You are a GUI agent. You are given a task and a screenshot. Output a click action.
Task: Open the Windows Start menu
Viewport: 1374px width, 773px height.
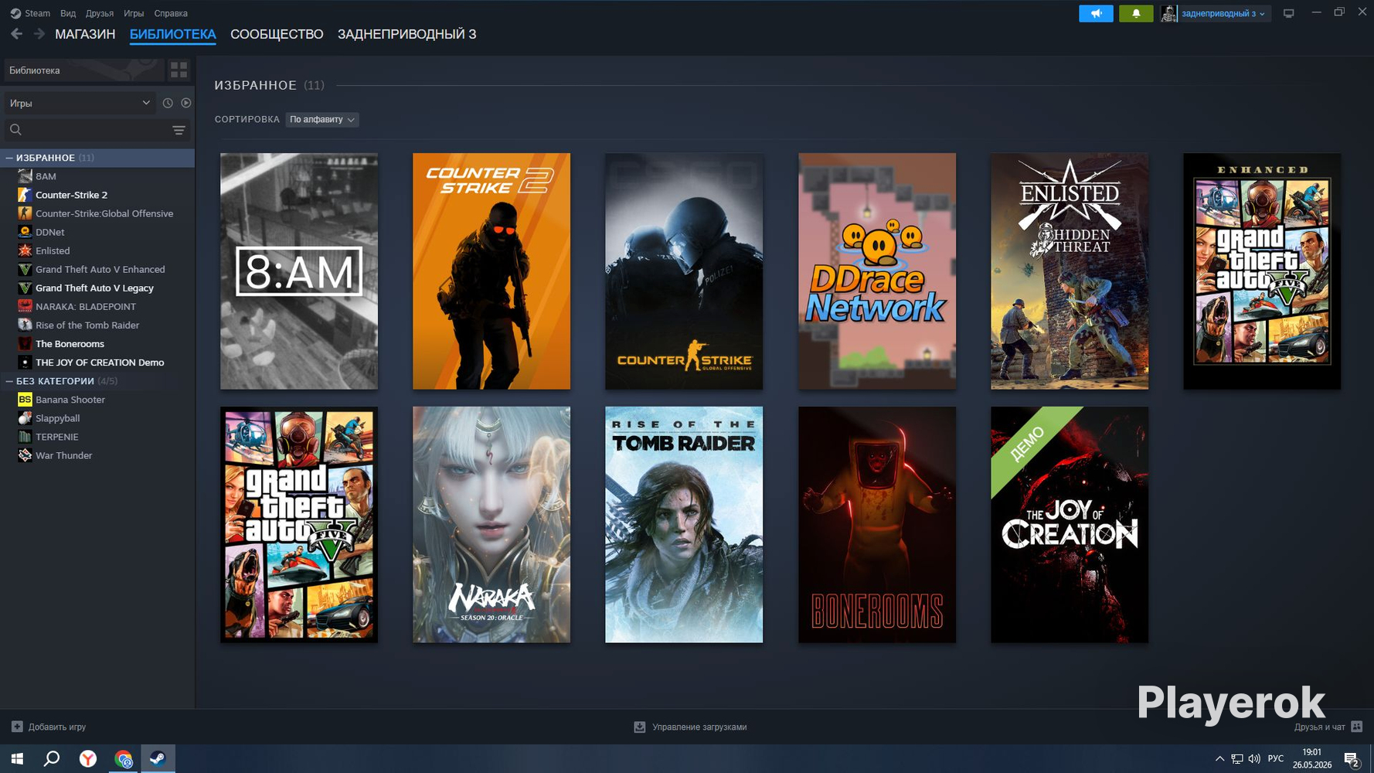tap(17, 759)
